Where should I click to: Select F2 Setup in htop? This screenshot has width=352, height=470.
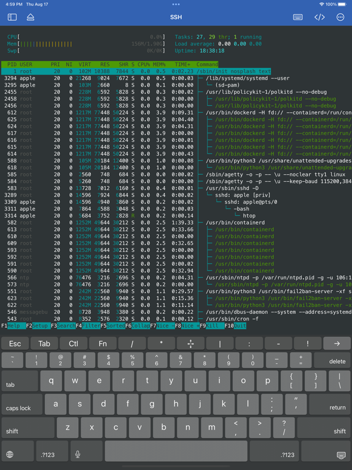point(38,325)
